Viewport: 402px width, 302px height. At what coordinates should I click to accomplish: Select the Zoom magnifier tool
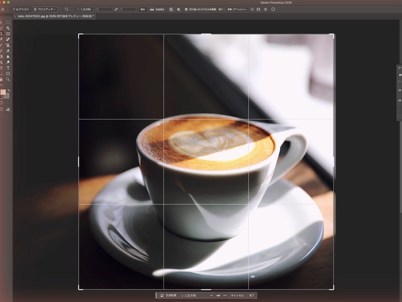pos(8,79)
